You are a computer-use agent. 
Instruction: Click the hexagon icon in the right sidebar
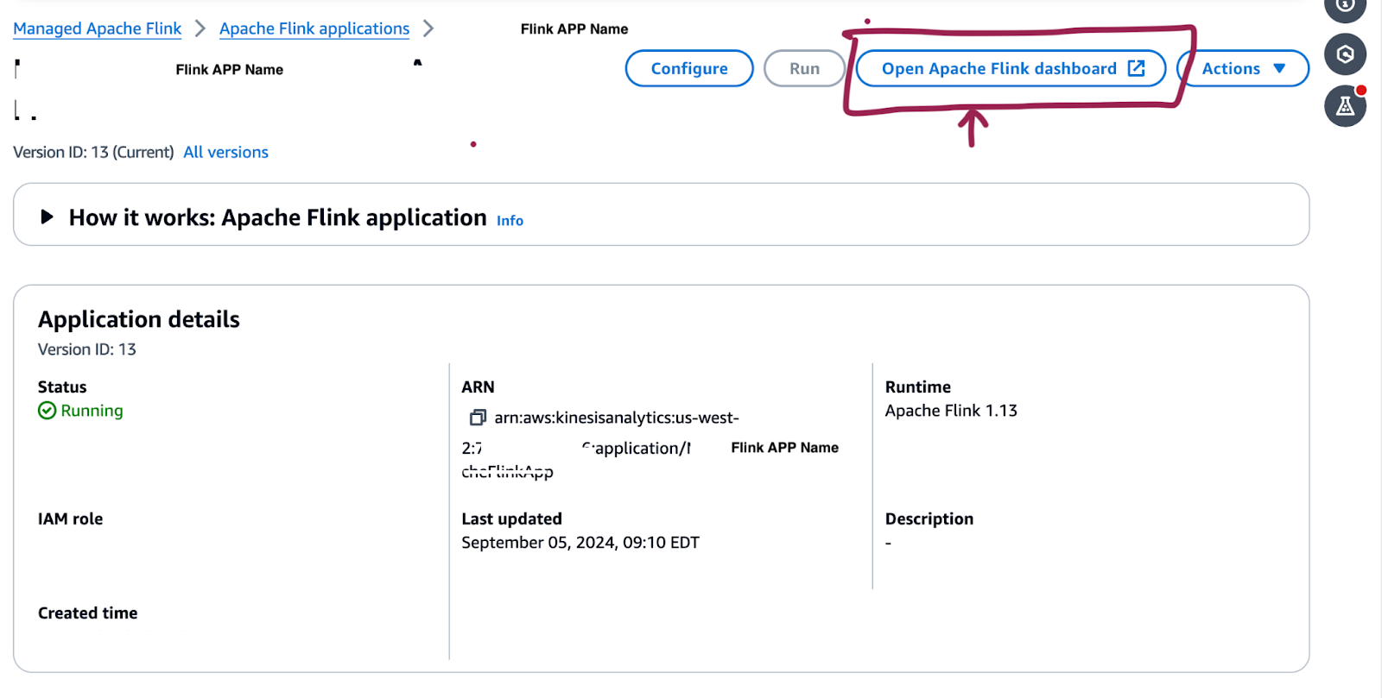[1345, 54]
